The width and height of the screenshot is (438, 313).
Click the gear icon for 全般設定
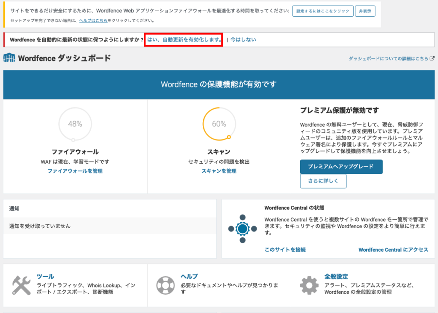309,285
